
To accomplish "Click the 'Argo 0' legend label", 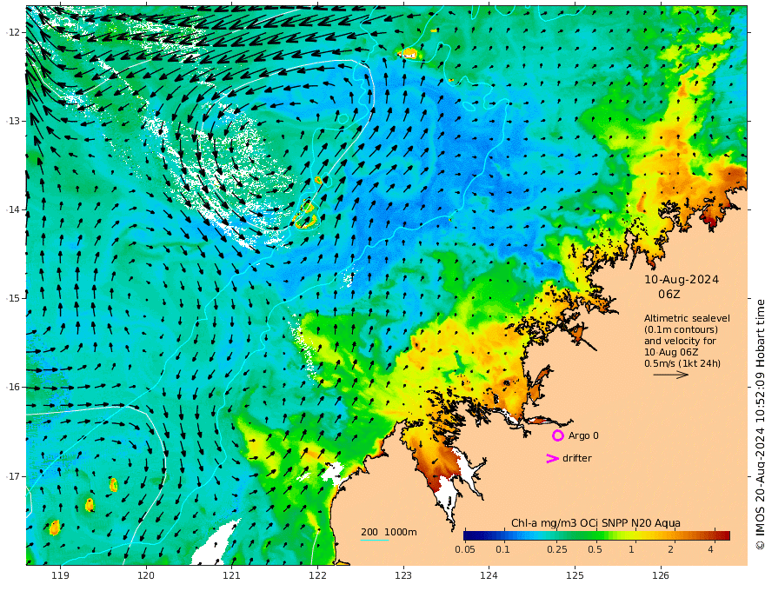I will pos(583,435).
